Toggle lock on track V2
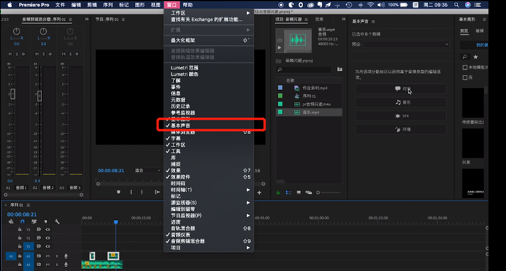506x271 pixels. click(x=20, y=238)
